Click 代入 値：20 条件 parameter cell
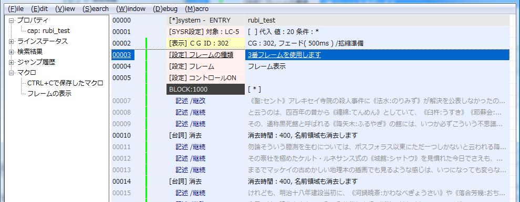The width and height of the screenshot is (520, 202). [x=378, y=32]
